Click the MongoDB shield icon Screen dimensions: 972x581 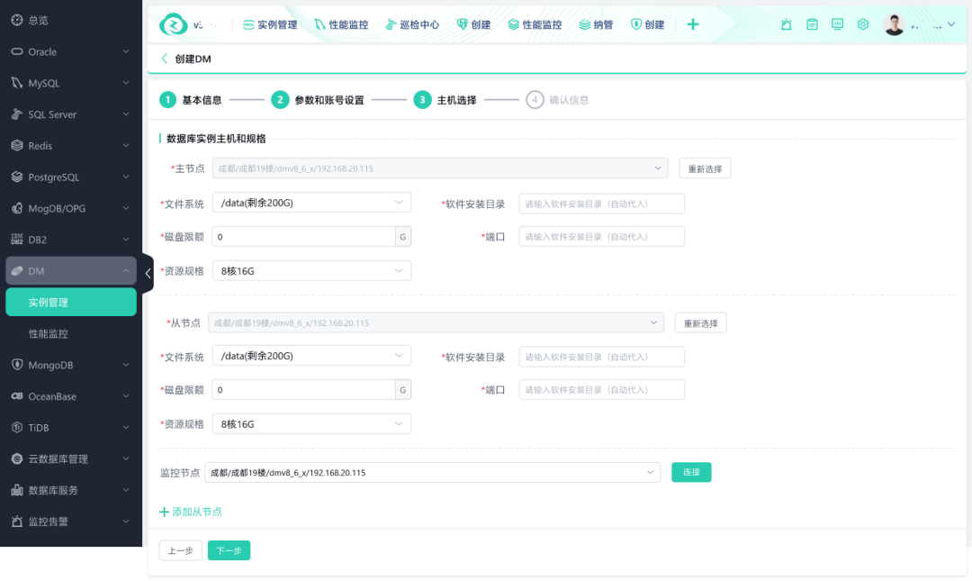(x=17, y=365)
